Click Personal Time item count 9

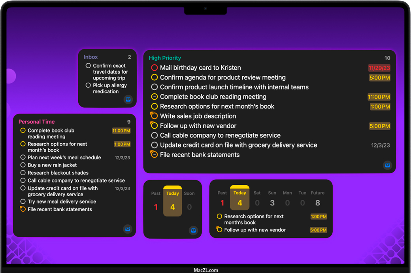(x=129, y=122)
